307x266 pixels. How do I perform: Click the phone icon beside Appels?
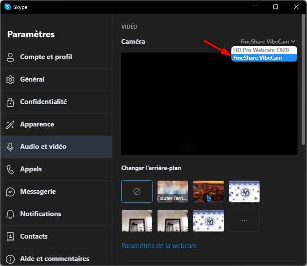tap(10, 170)
